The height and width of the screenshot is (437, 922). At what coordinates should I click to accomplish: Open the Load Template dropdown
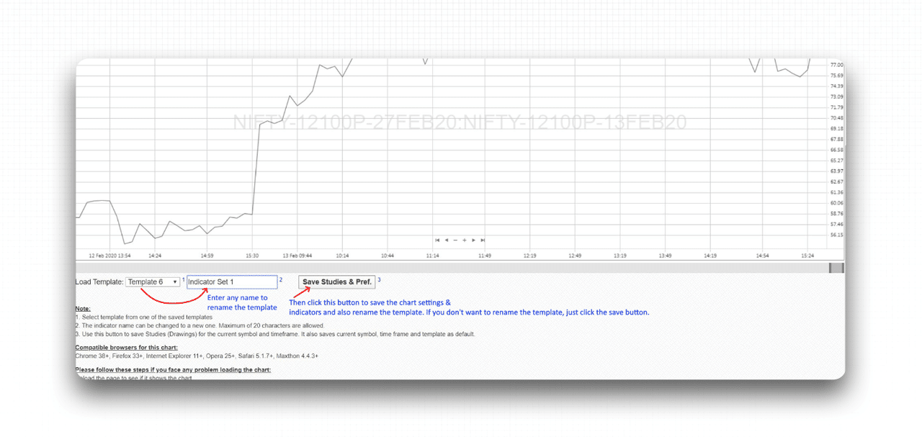pyautogui.click(x=153, y=282)
